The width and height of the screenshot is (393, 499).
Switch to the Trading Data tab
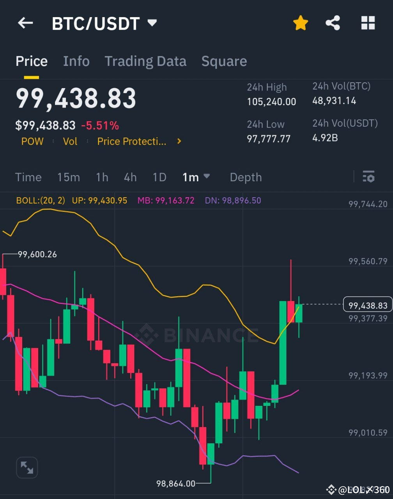coord(145,61)
